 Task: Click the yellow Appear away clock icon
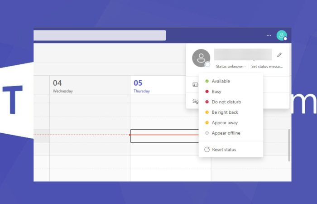[207, 123]
